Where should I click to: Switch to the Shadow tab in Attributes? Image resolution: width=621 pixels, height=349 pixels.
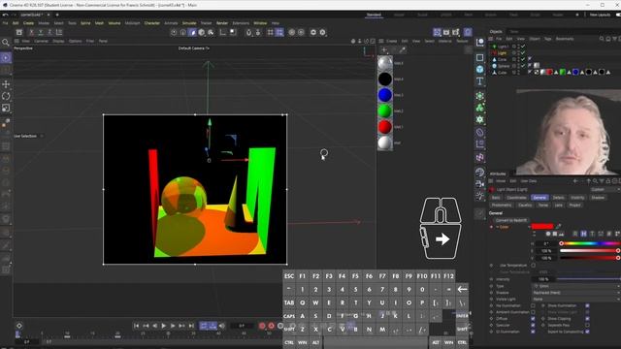[598, 198]
